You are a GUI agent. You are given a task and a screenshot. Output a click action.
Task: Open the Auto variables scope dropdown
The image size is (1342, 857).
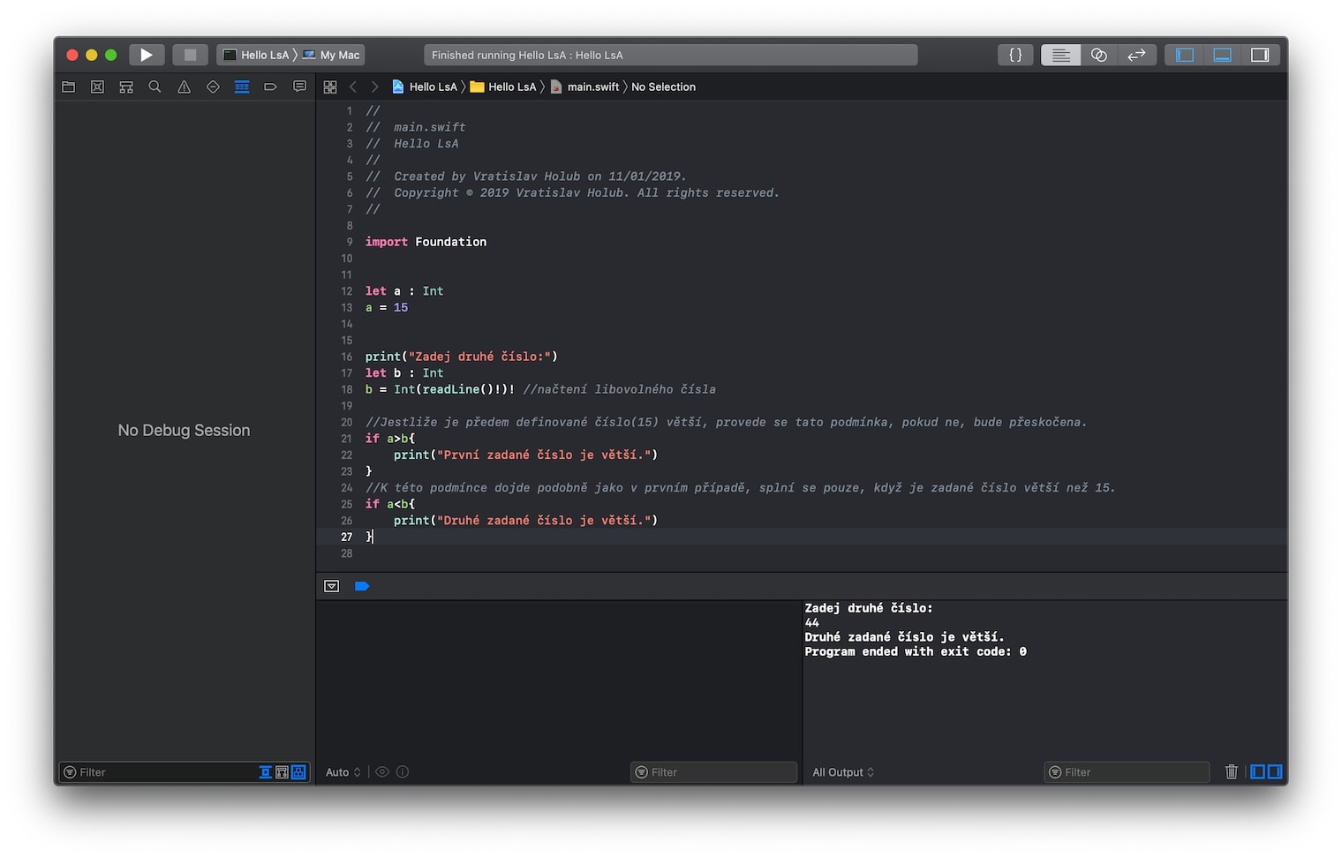click(x=343, y=772)
